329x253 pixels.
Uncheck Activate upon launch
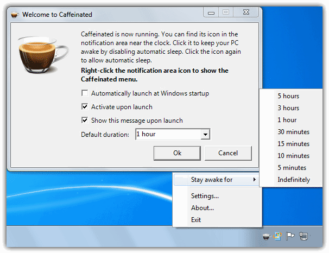85,107
